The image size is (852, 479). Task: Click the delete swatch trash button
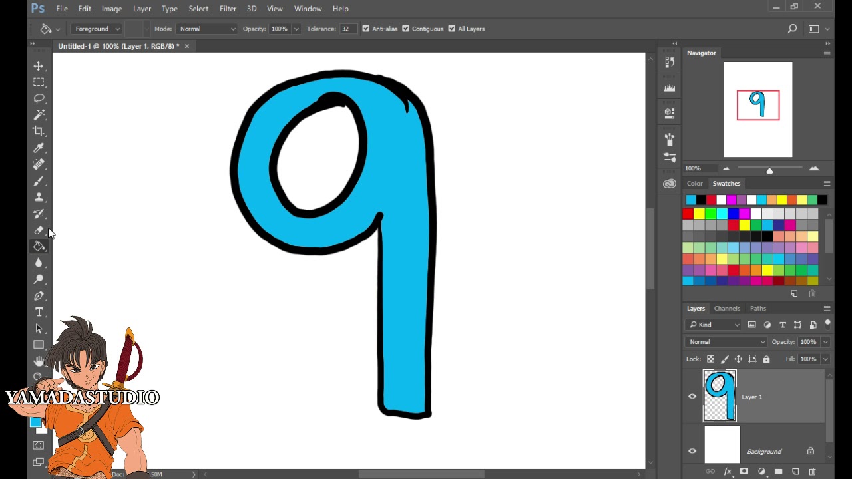point(812,293)
